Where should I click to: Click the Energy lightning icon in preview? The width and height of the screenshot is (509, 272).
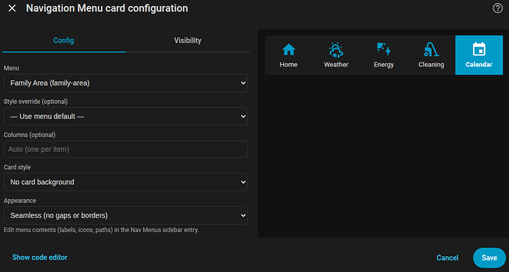(384, 49)
